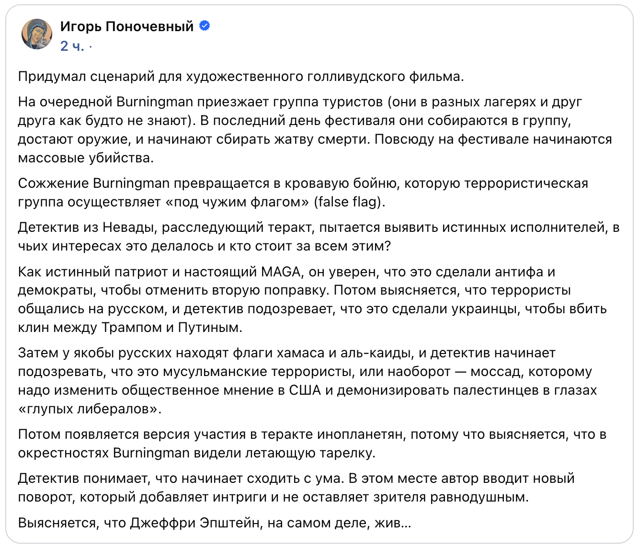Click the word "MAGA" in the post text
This screenshot has height=548, width=639.
pos(281,272)
